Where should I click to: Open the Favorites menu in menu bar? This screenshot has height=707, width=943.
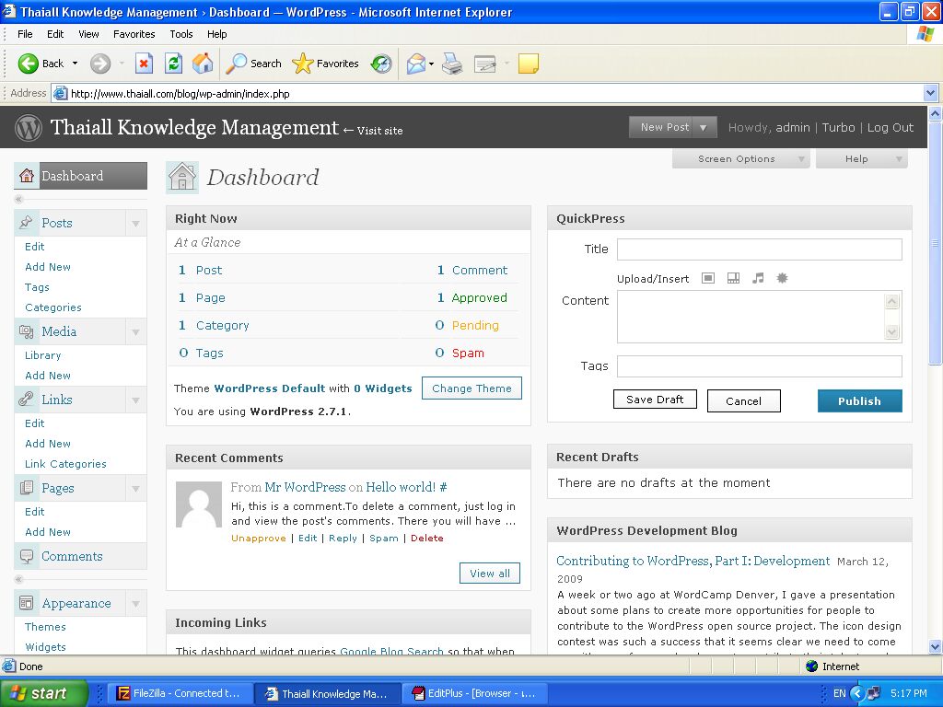(x=134, y=34)
